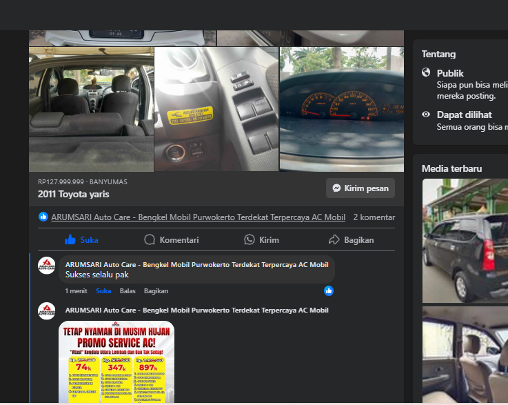The width and height of the screenshot is (508, 405).
Task: Click the Publik heading text
Action: pos(450,73)
